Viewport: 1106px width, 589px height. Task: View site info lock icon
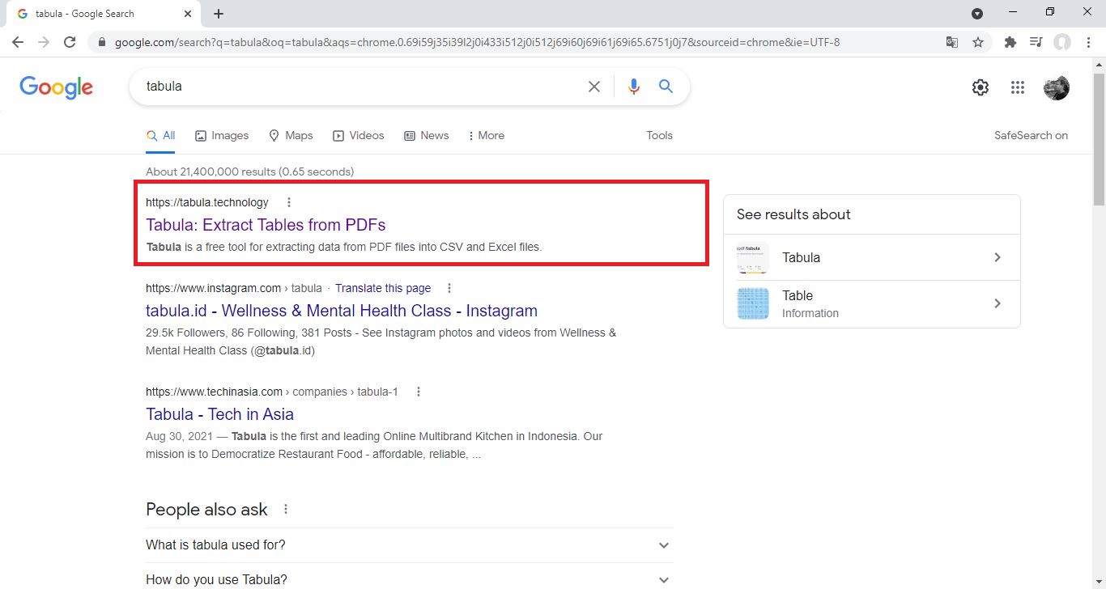pos(102,42)
